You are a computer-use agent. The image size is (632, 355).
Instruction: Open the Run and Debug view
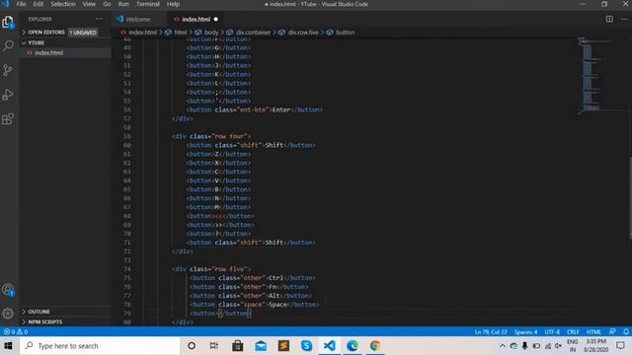point(8,95)
